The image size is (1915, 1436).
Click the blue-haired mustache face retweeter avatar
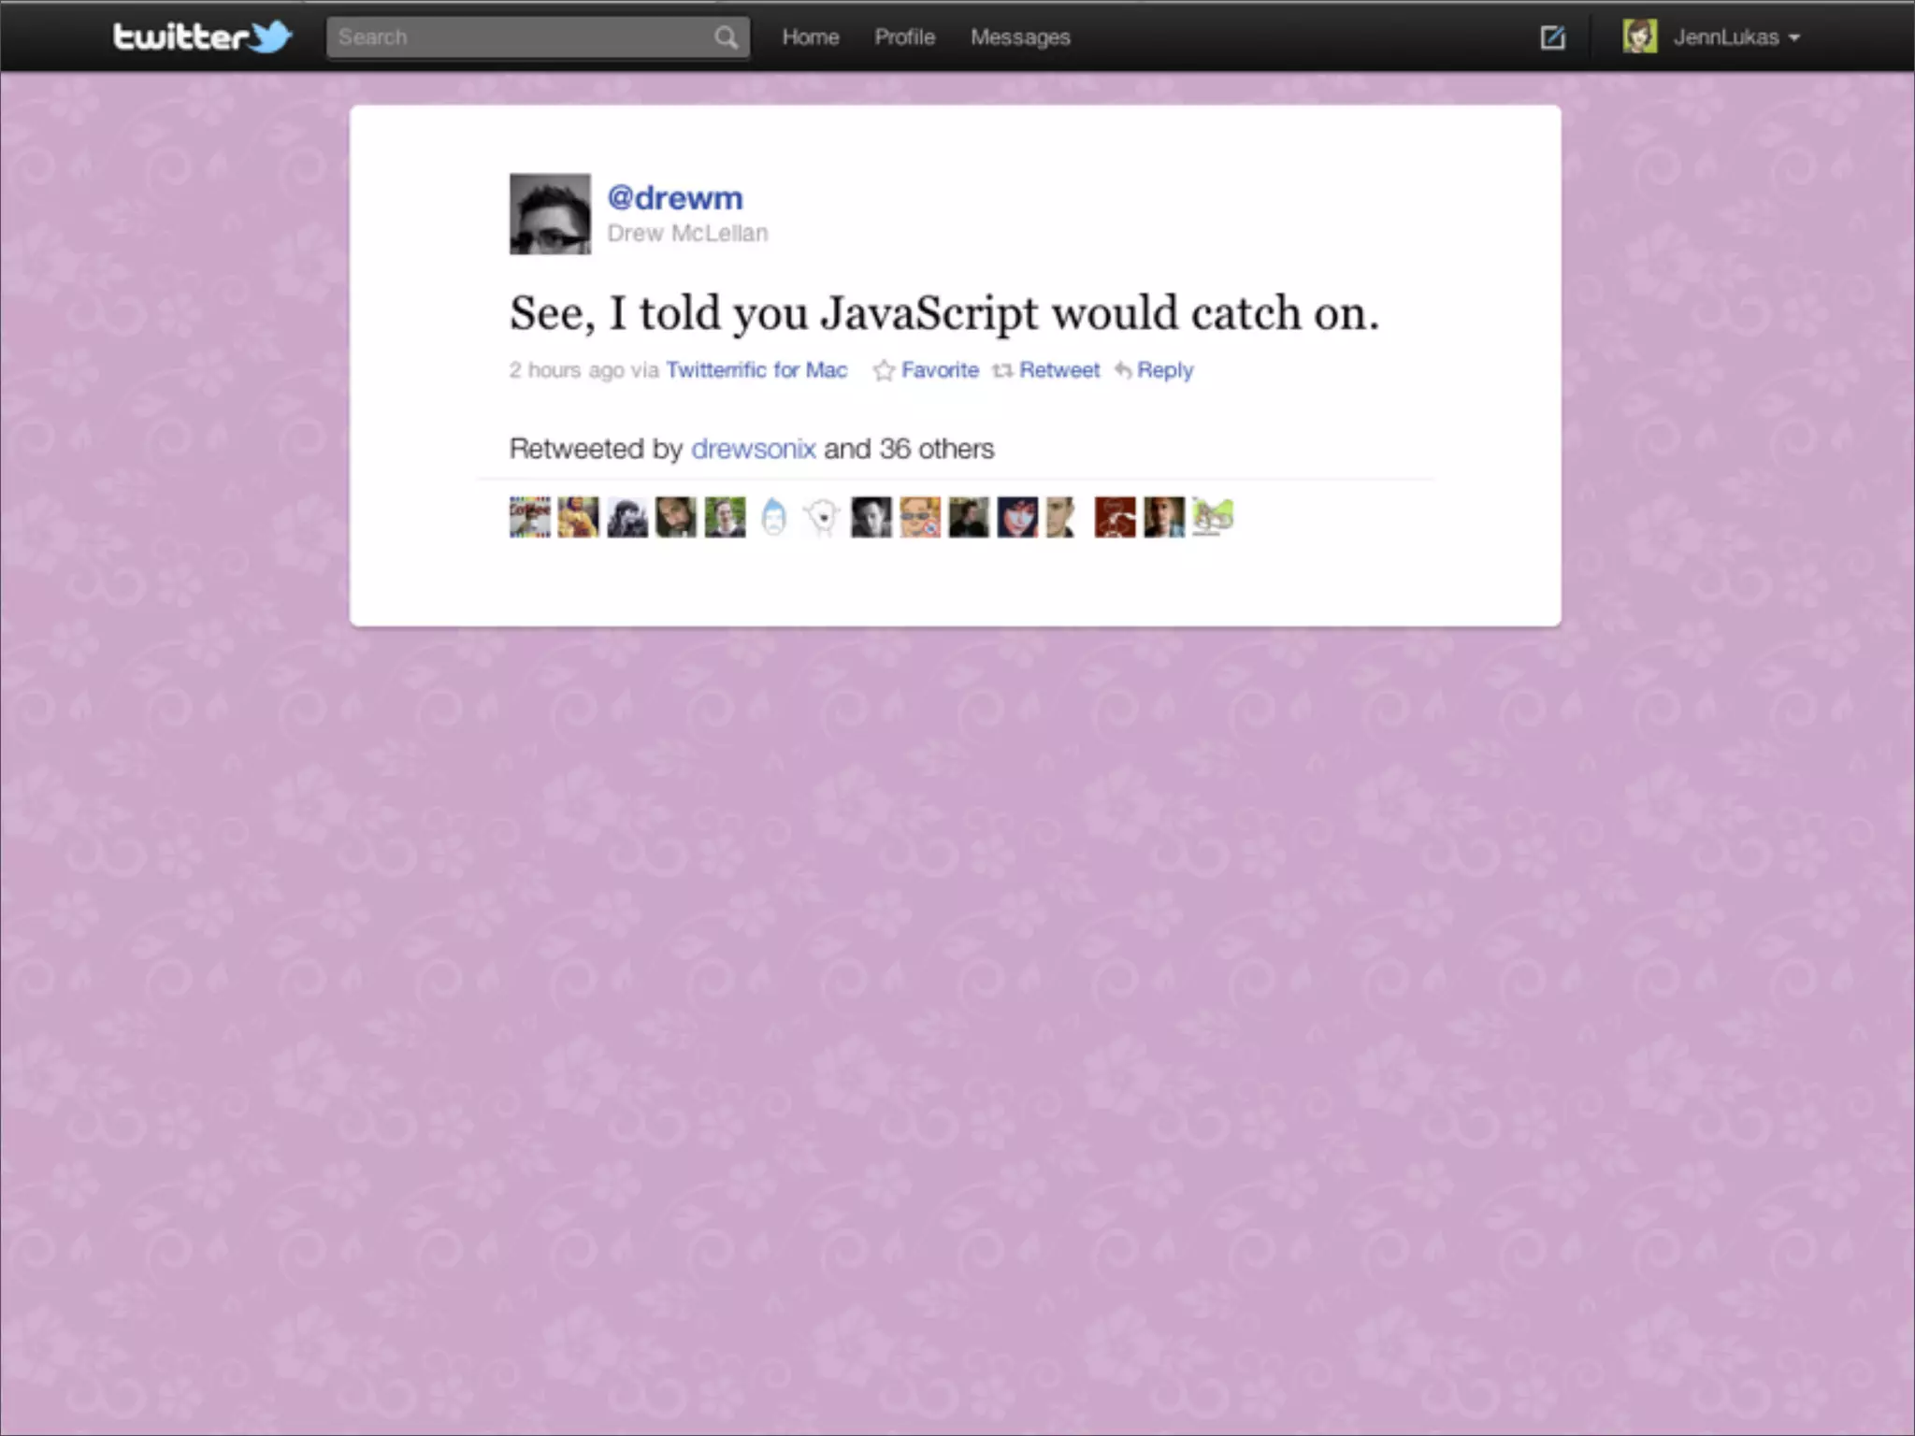(x=773, y=517)
